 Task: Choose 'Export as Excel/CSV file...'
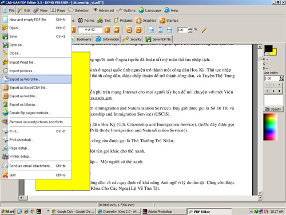tap(36, 88)
